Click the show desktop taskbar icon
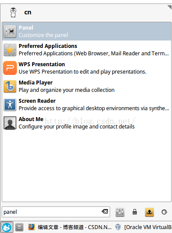This screenshot has height=233, width=172. coord(19,227)
